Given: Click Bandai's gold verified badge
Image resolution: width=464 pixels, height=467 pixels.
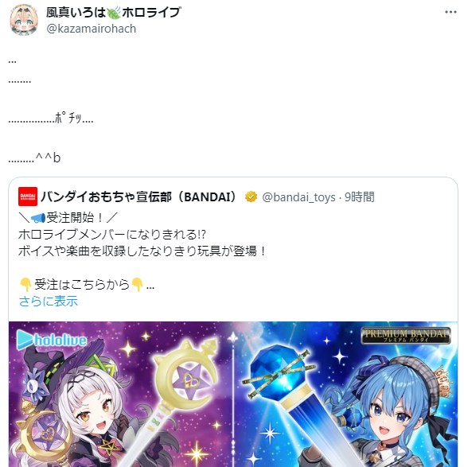Looking at the screenshot, I should click(251, 197).
